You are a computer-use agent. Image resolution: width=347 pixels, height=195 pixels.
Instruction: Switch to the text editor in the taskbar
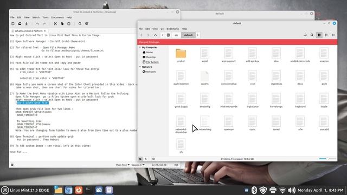tap(109, 190)
